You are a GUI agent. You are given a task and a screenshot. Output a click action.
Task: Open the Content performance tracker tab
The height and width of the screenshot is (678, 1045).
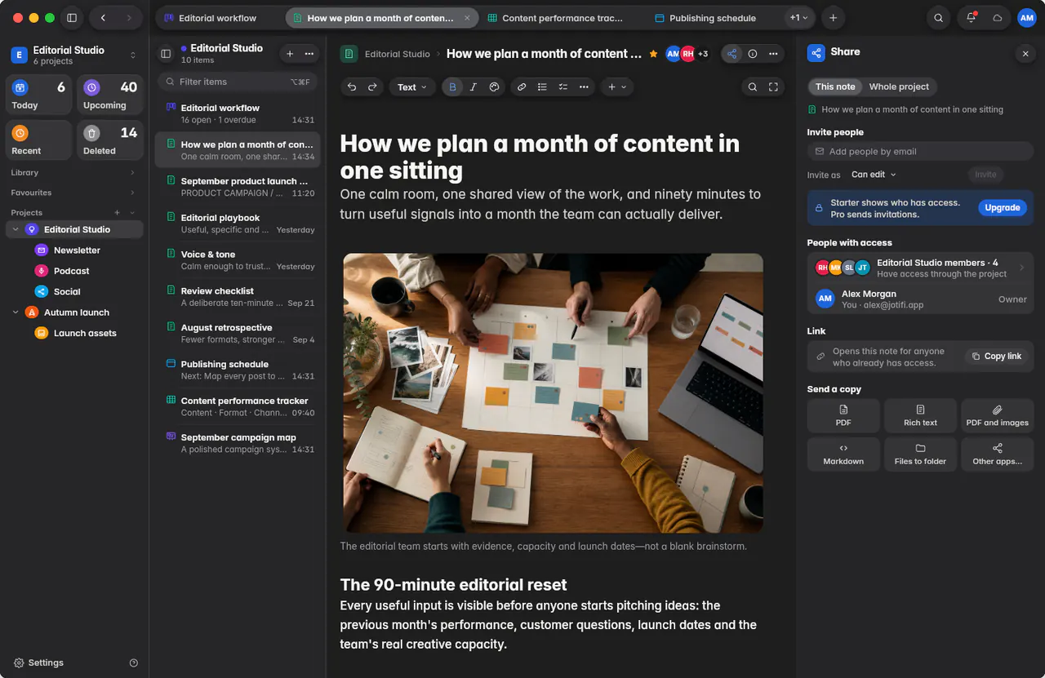(x=554, y=18)
